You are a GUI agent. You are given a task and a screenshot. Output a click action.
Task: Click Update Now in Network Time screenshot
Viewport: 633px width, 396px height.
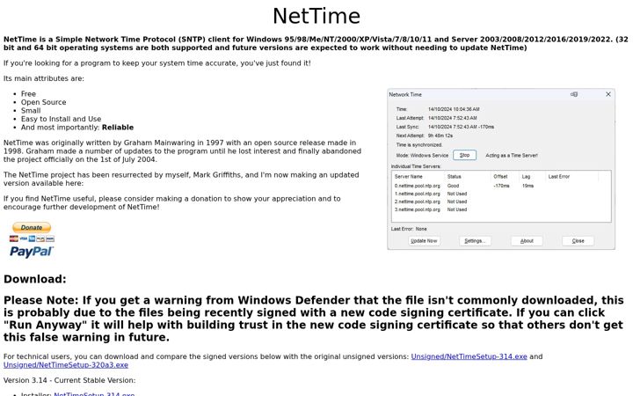(x=424, y=241)
